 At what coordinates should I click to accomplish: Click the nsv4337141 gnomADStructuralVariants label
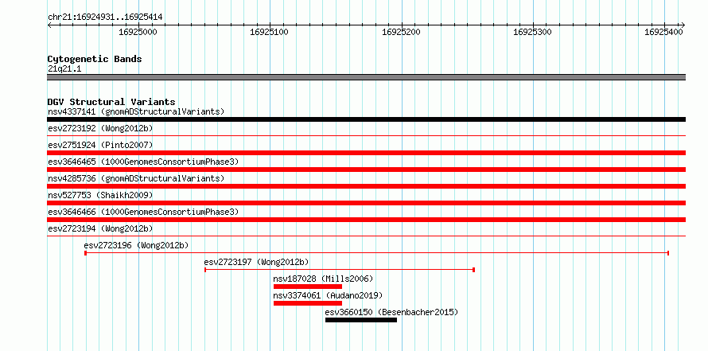tap(136, 111)
